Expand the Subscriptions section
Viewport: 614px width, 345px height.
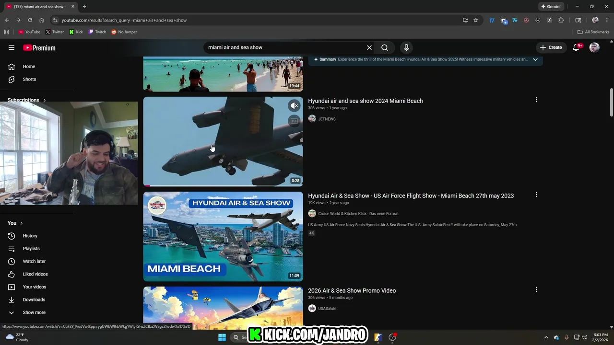pyautogui.click(x=27, y=100)
